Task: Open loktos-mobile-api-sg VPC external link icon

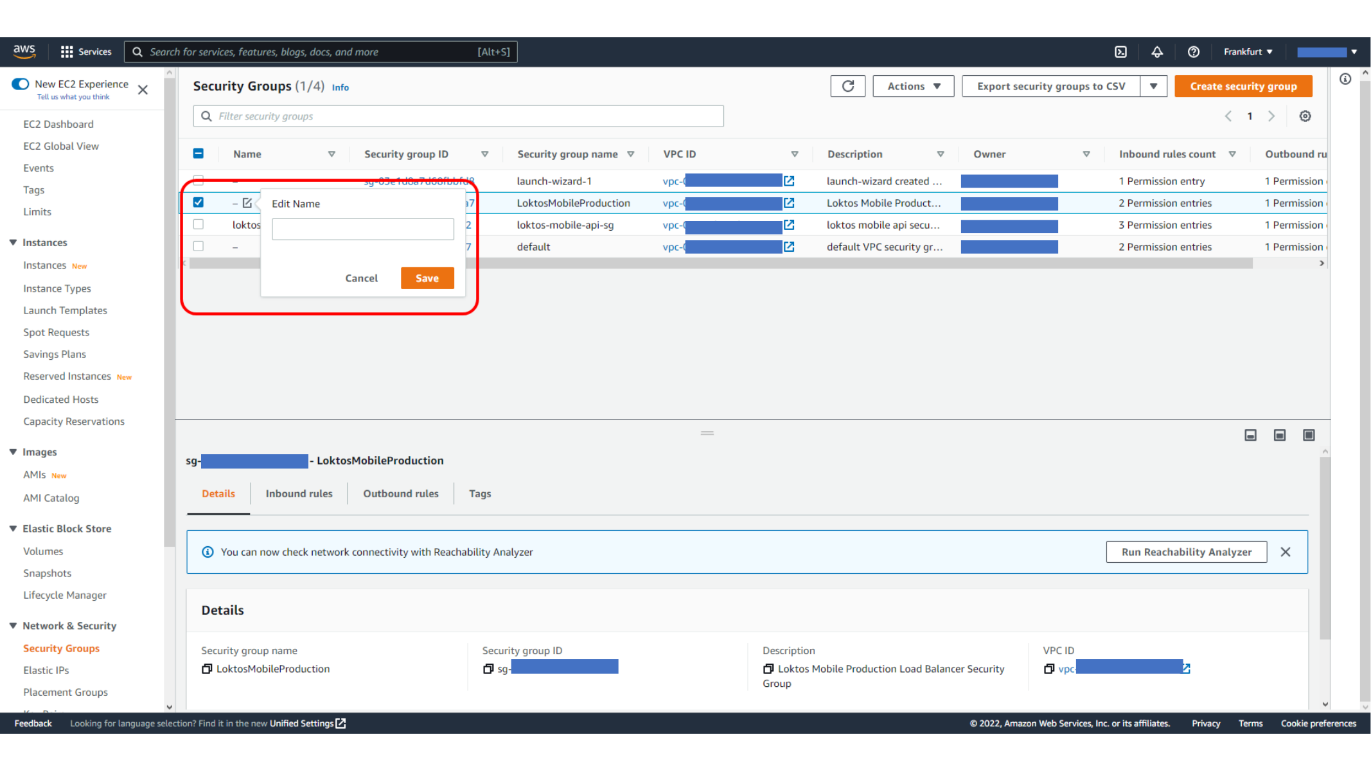Action: click(x=789, y=225)
